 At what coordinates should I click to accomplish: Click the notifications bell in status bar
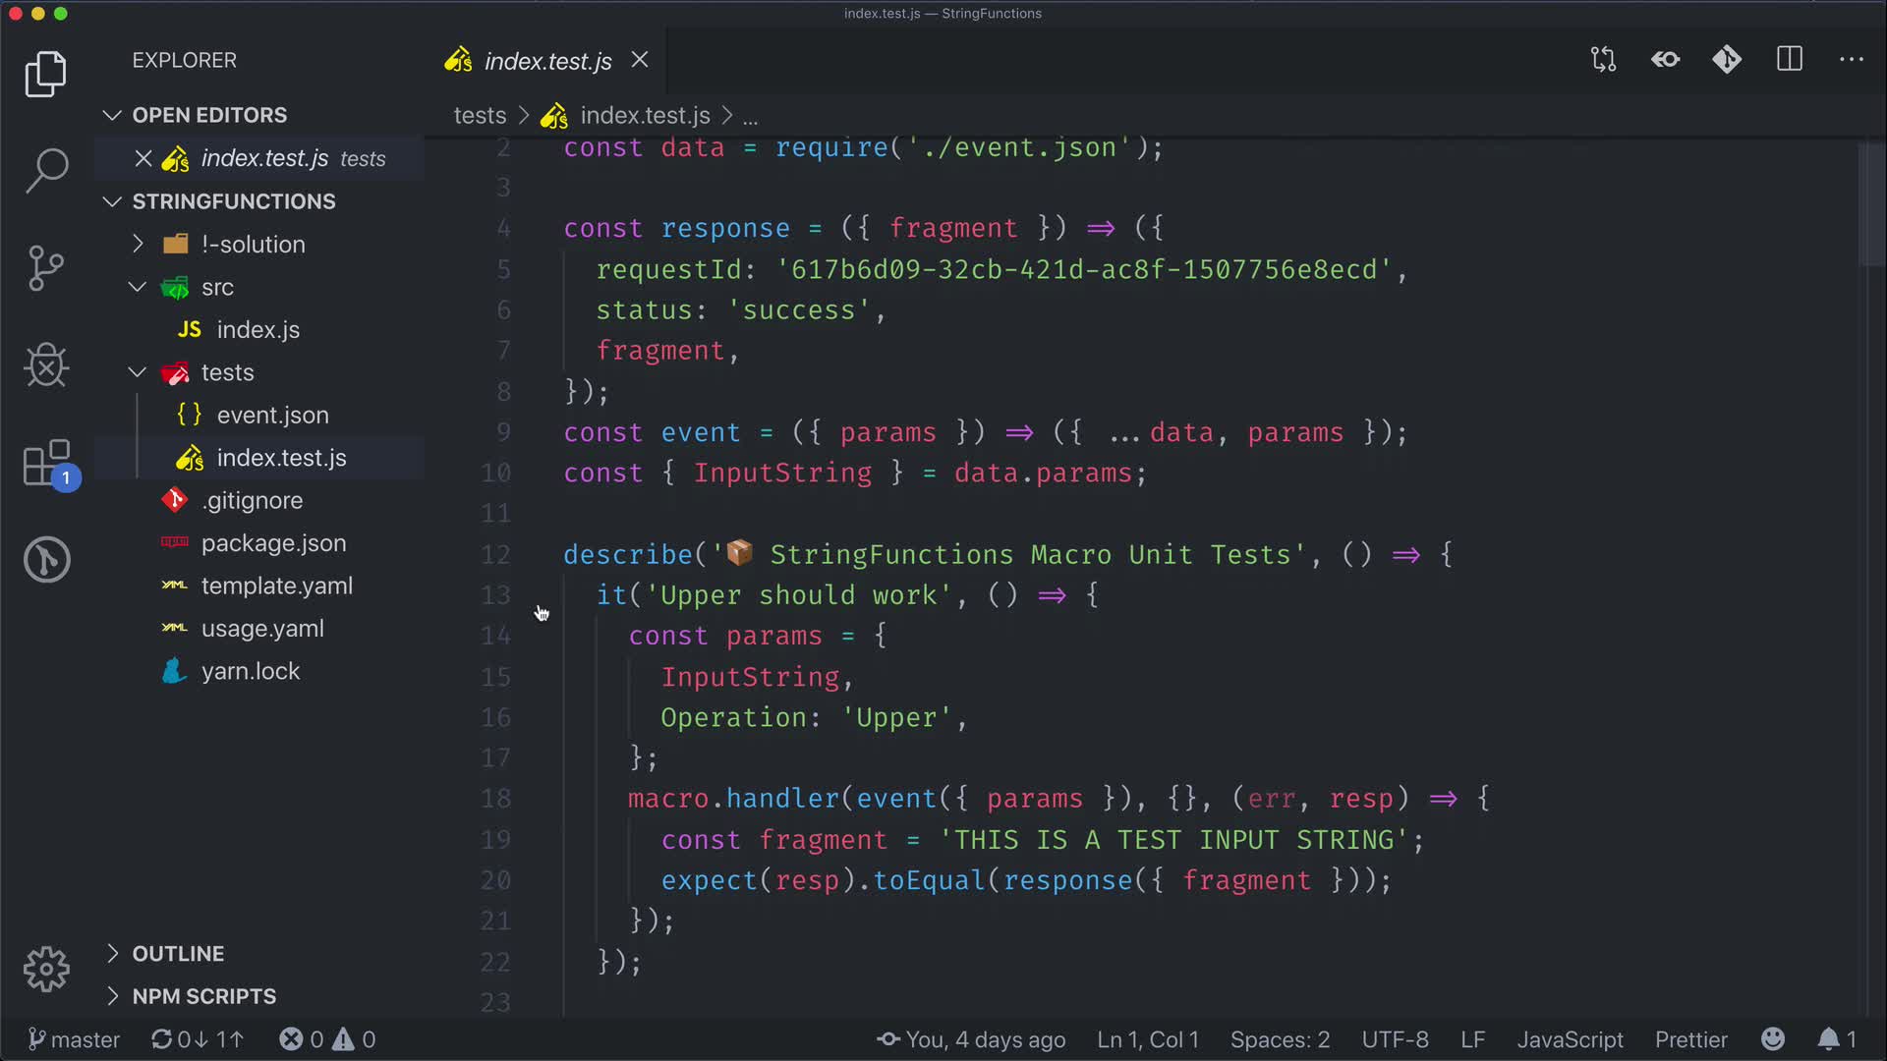1828,1039
